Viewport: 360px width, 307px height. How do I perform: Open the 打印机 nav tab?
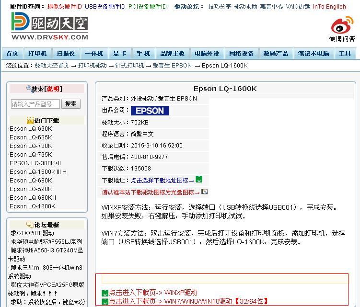[x=37, y=54]
